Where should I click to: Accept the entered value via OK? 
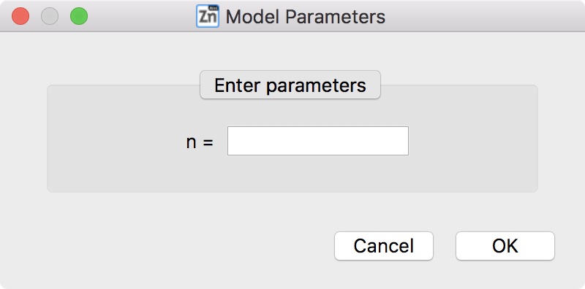[x=505, y=246]
